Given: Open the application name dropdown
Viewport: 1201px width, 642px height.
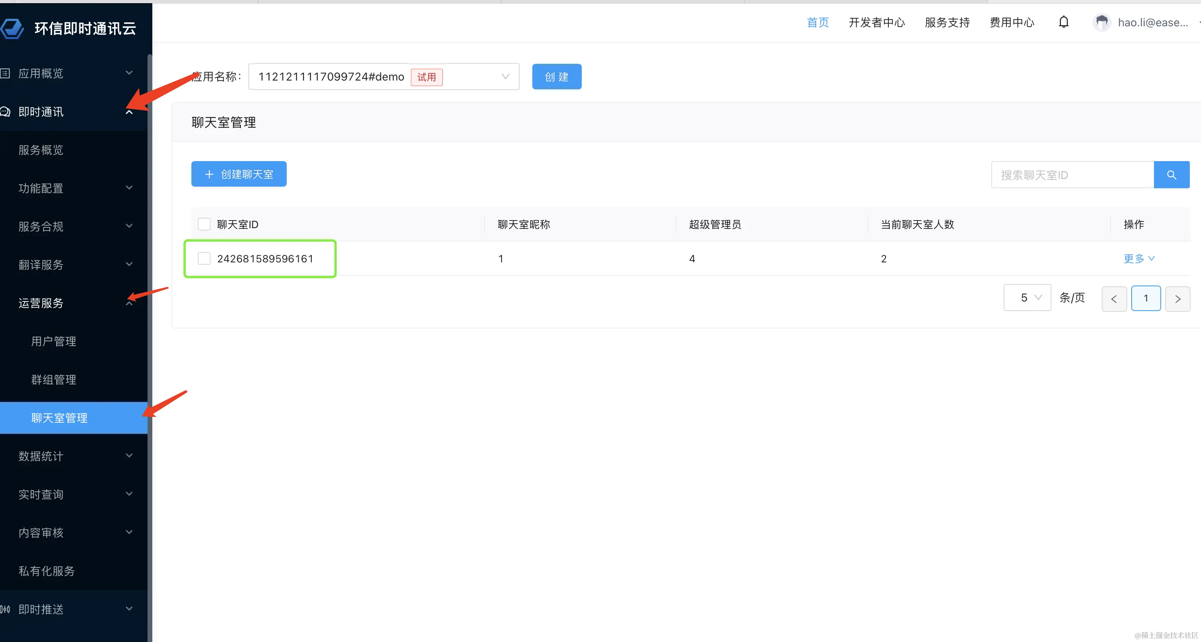Looking at the screenshot, I should (x=505, y=77).
